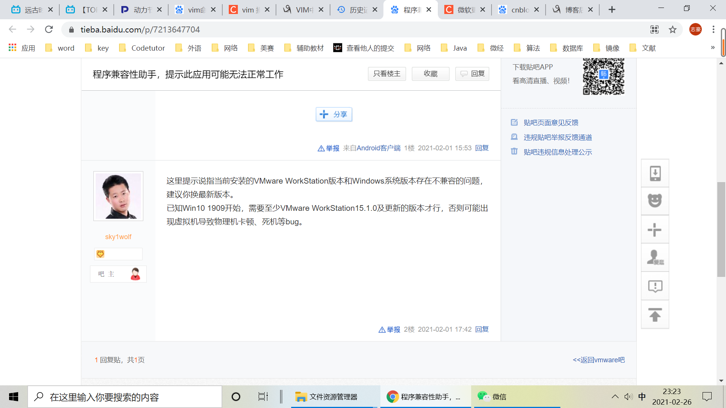Click the 只看楼主 filter button
The height and width of the screenshot is (408, 726).
tap(387, 74)
